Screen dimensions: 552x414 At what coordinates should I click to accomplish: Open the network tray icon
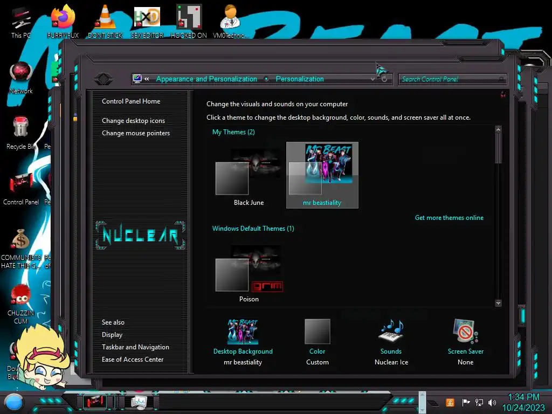(479, 402)
